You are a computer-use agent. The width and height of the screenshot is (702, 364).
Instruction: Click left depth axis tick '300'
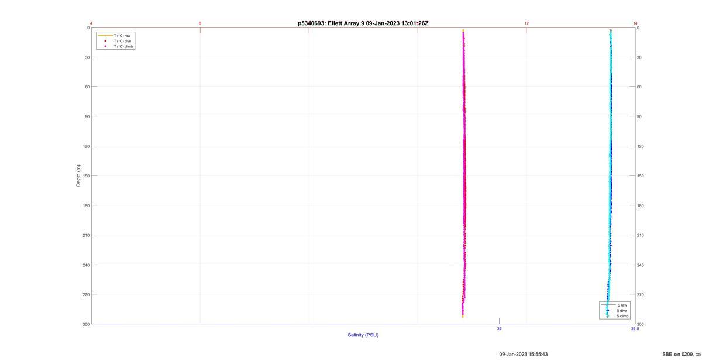86,324
